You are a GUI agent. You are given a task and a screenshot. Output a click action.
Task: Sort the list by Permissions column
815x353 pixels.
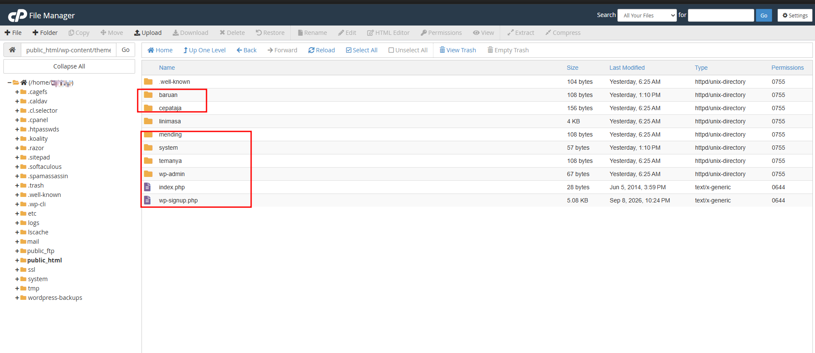click(x=787, y=68)
